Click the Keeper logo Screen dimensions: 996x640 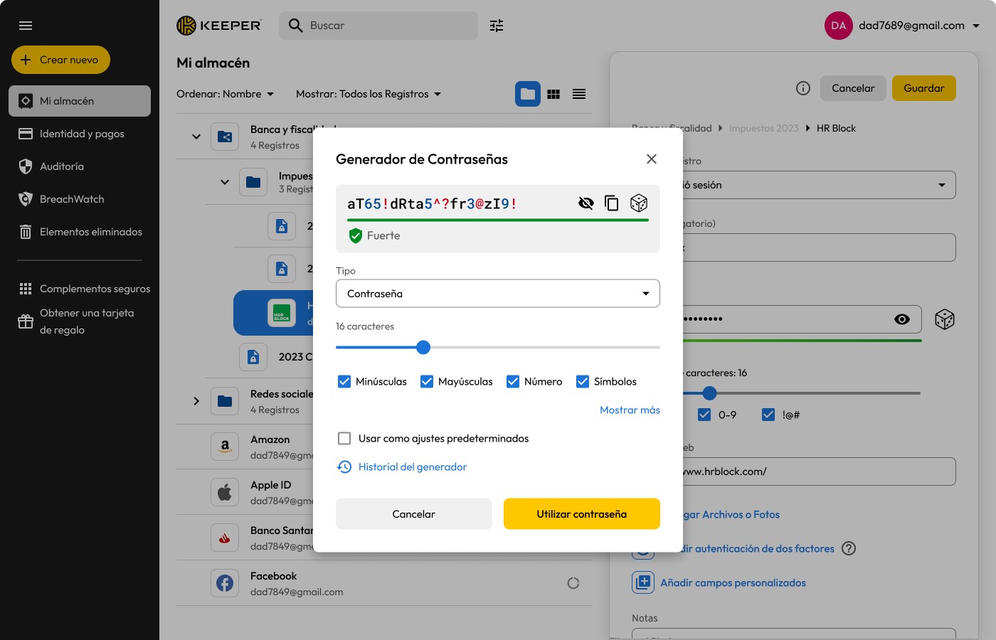[x=219, y=26]
